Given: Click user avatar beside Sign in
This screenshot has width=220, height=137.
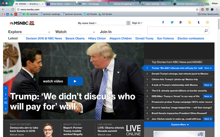Looking at the screenshot, I should coord(128,23).
